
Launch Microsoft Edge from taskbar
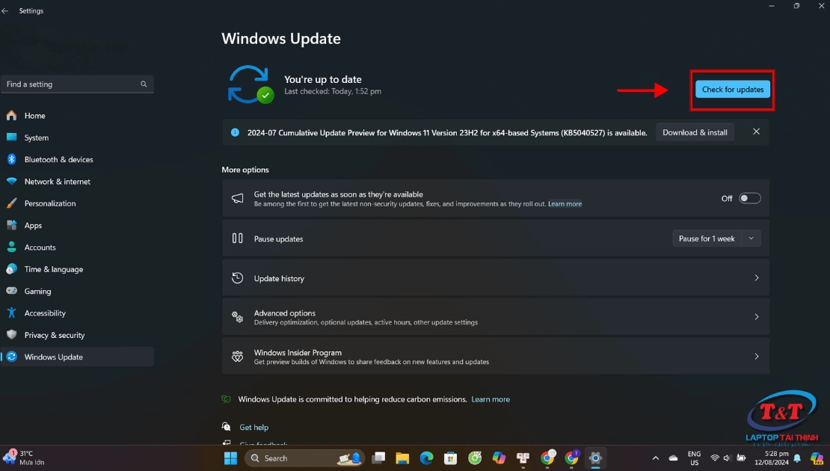pyautogui.click(x=427, y=458)
